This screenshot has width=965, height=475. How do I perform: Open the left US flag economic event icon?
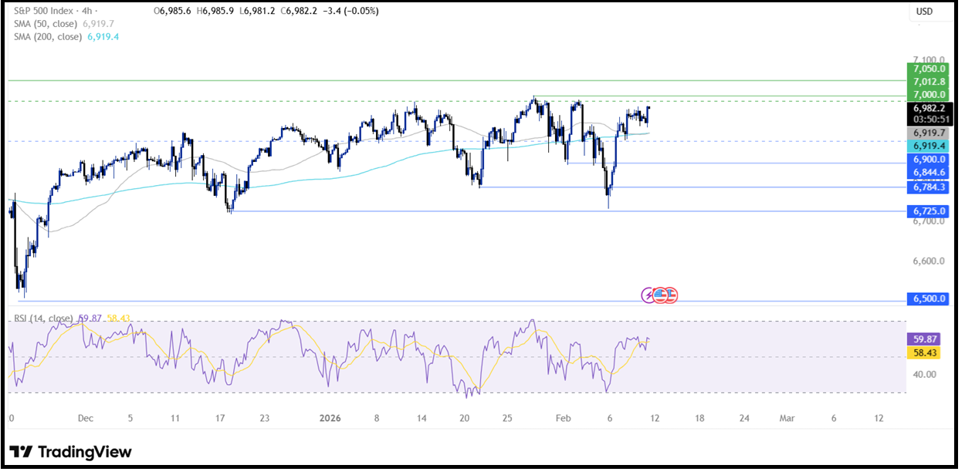660,295
